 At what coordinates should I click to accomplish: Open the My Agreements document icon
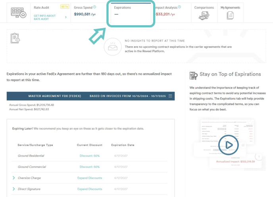(x=230, y=16)
